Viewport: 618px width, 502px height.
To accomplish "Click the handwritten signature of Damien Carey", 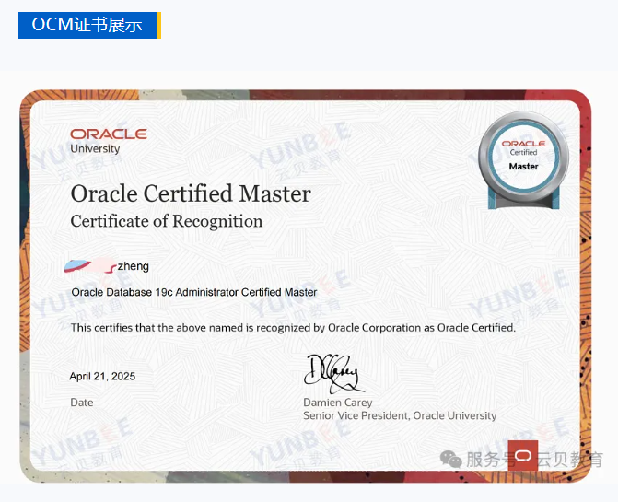I will pyautogui.click(x=332, y=371).
